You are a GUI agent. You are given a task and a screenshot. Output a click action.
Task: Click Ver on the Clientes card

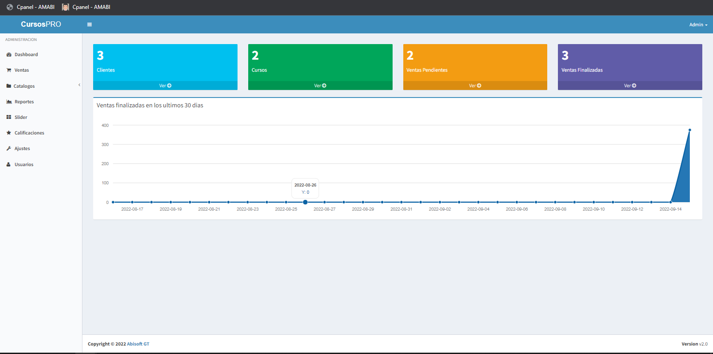coord(165,85)
